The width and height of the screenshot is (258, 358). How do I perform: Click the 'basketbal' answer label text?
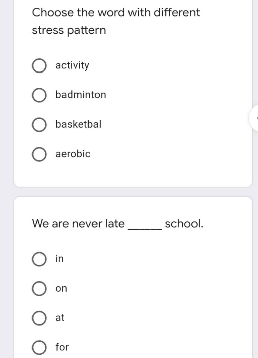pos(78,124)
